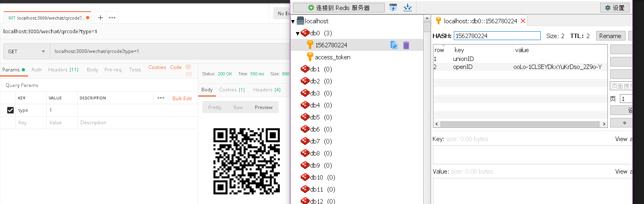Delete key 1562780224 with the trash icon
Screen dimensions: 644x204
pyautogui.click(x=406, y=45)
